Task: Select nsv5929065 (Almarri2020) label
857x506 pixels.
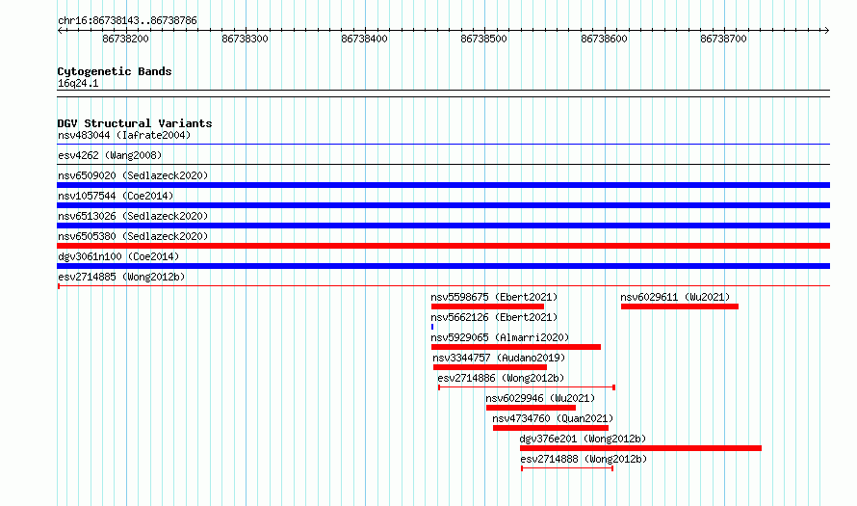Action: [x=500, y=337]
